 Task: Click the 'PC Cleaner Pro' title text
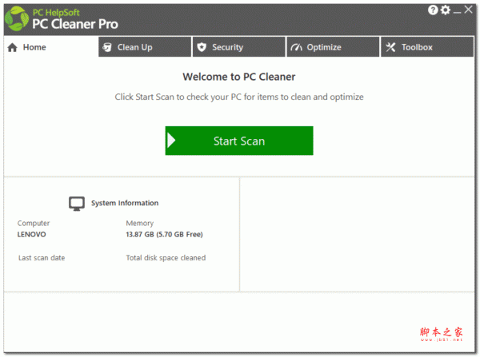click(75, 24)
